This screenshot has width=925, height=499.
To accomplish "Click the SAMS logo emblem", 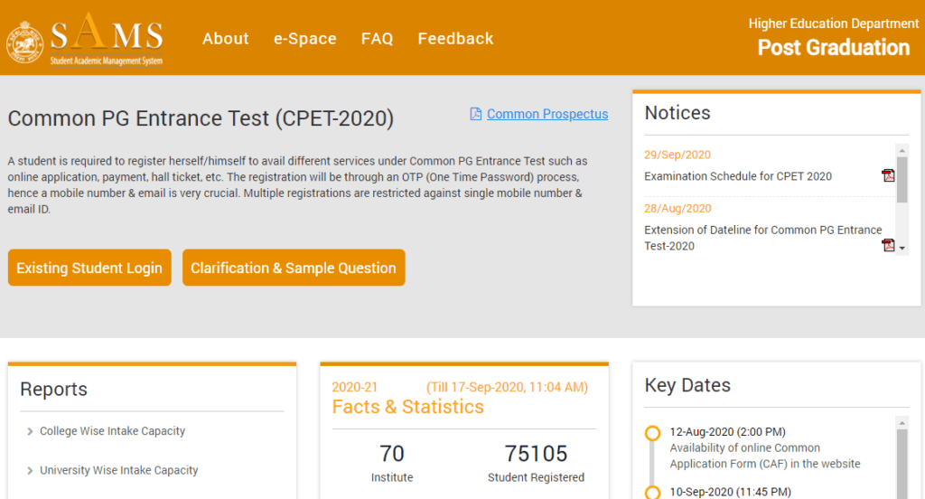I will pyautogui.click(x=25, y=42).
